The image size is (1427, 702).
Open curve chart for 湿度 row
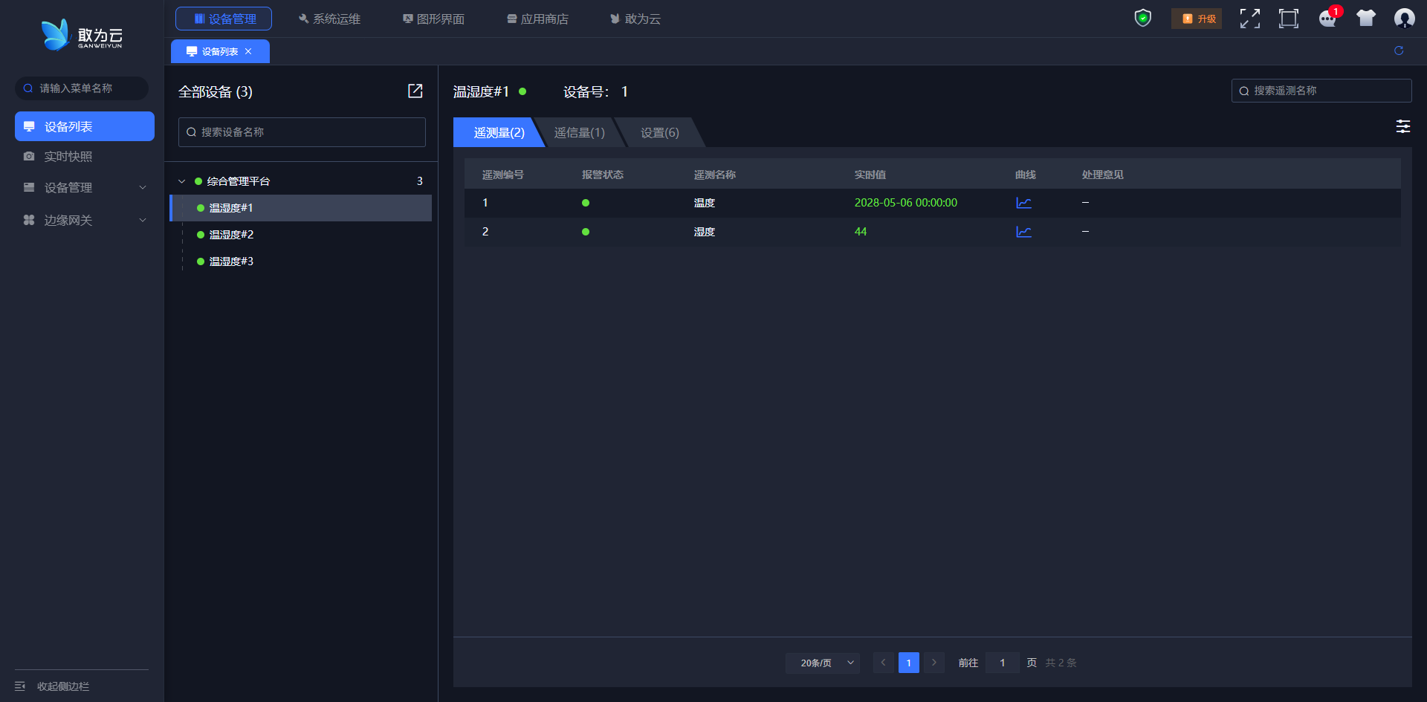tap(1023, 232)
